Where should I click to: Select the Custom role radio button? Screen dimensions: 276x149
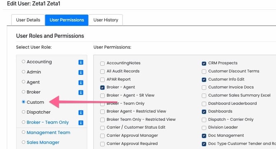23,102
